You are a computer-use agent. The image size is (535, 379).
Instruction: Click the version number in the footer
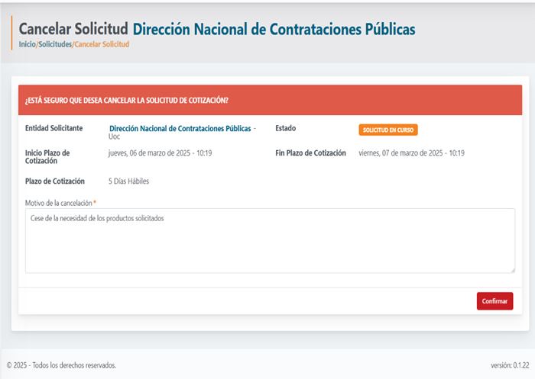509,365
